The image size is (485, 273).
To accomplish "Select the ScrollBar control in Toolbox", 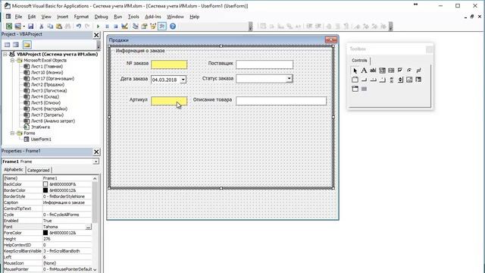I will 391,80.
